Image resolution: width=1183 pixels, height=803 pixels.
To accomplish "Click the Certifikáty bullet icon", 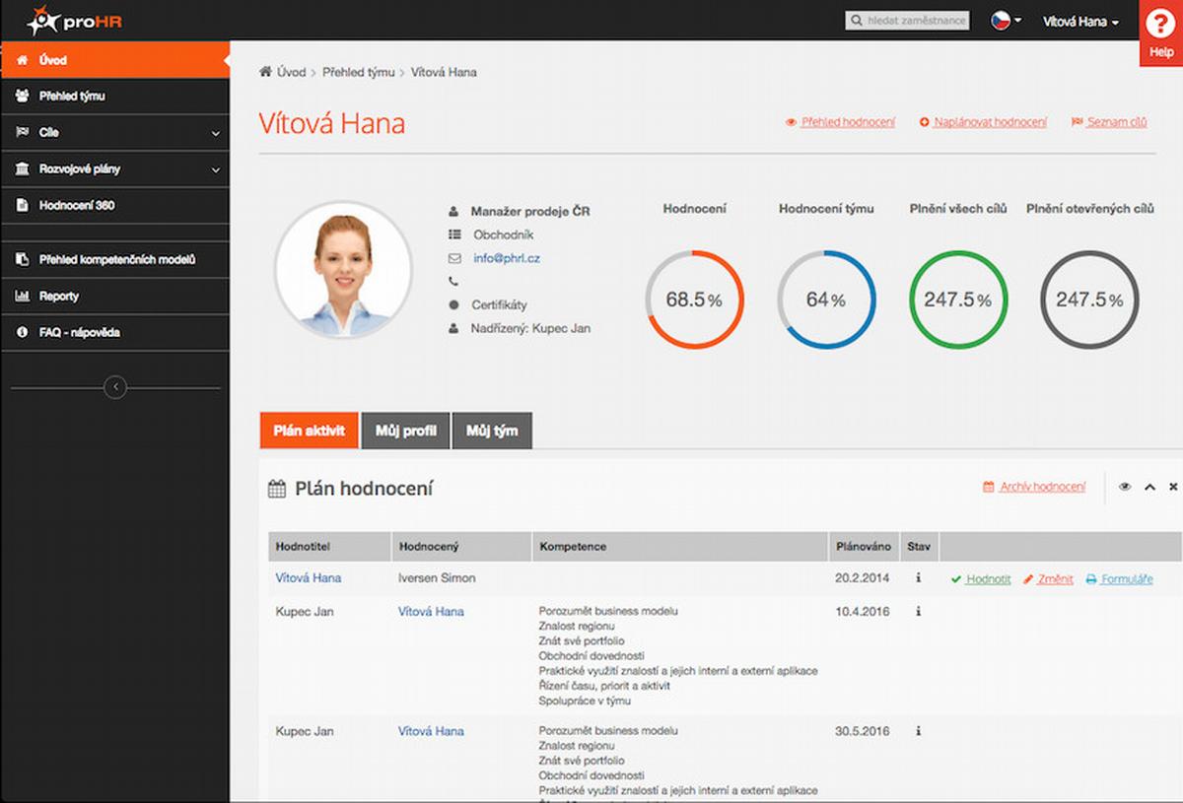I will pos(453,304).
